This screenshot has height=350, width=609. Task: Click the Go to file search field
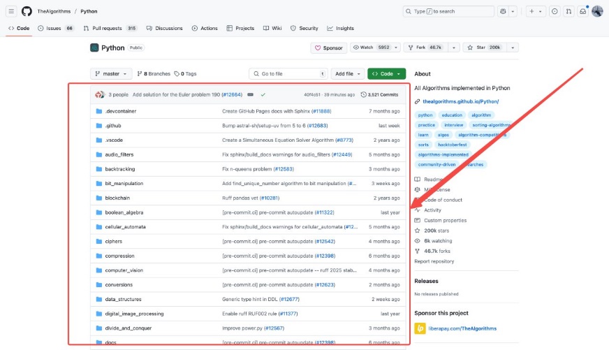point(288,73)
